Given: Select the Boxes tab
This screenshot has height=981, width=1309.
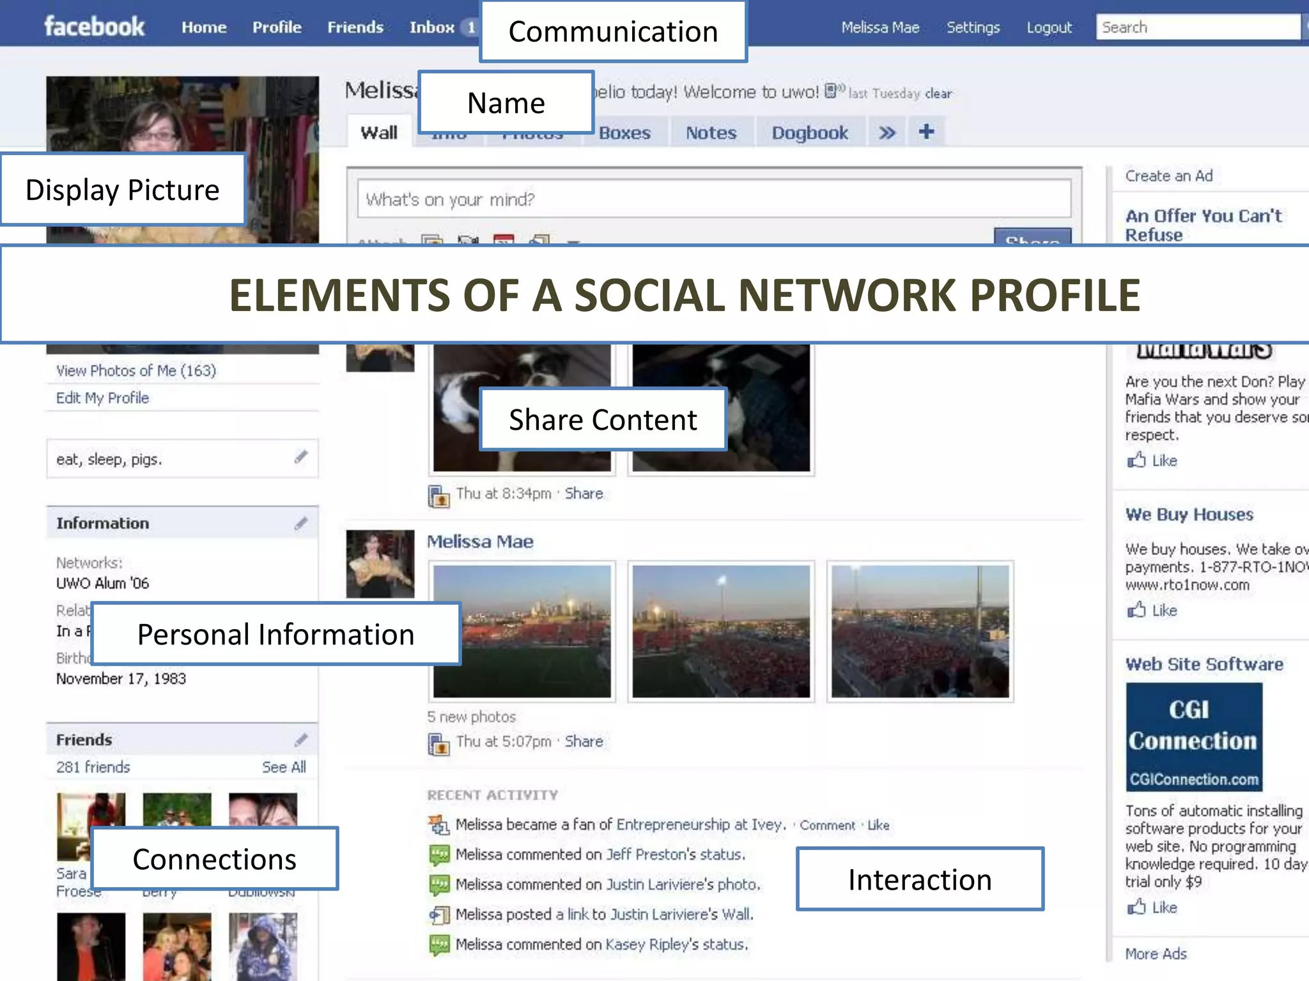Looking at the screenshot, I should pos(624,132).
